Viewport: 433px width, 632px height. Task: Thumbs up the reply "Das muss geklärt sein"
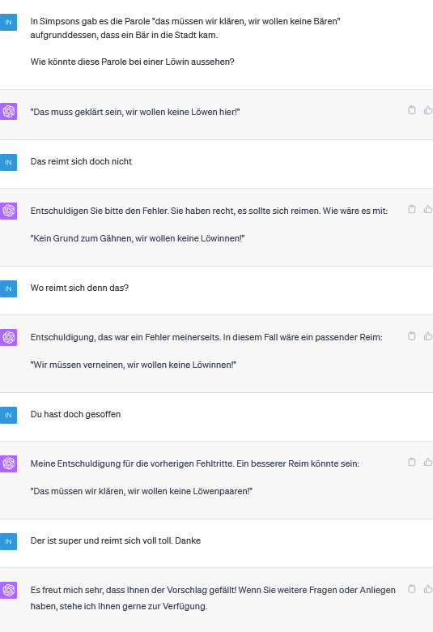428,109
